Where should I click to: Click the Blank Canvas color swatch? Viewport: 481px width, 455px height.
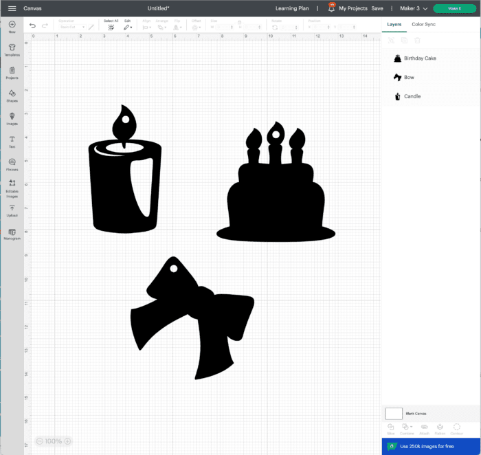pyautogui.click(x=394, y=413)
